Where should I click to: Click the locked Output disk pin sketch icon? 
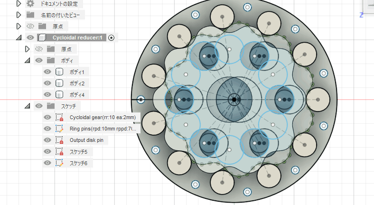[59, 140]
